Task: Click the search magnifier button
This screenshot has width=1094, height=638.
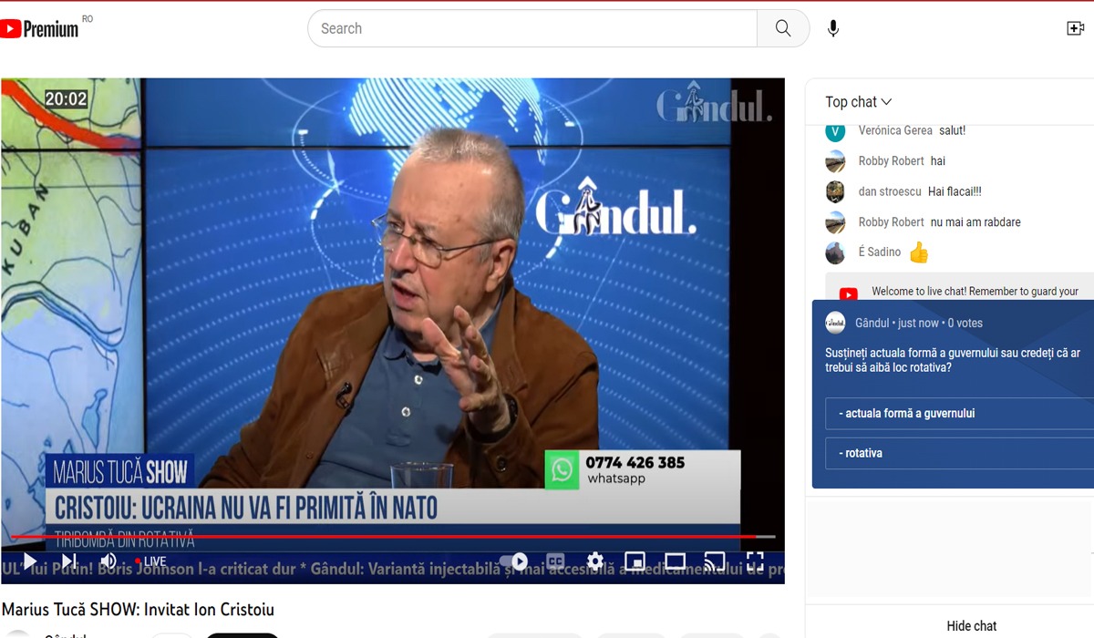Action: click(x=783, y=28)
